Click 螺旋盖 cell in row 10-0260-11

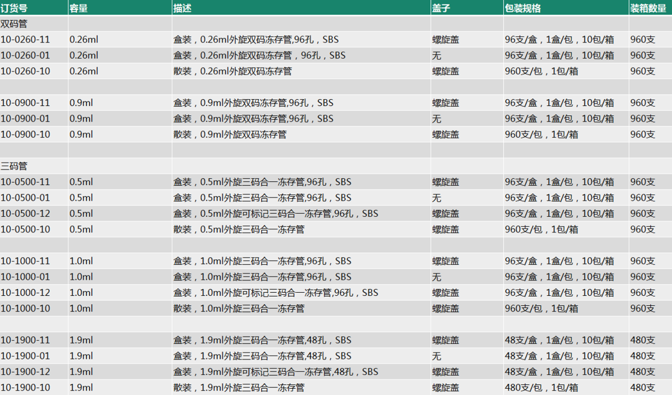tap(446, 39)
